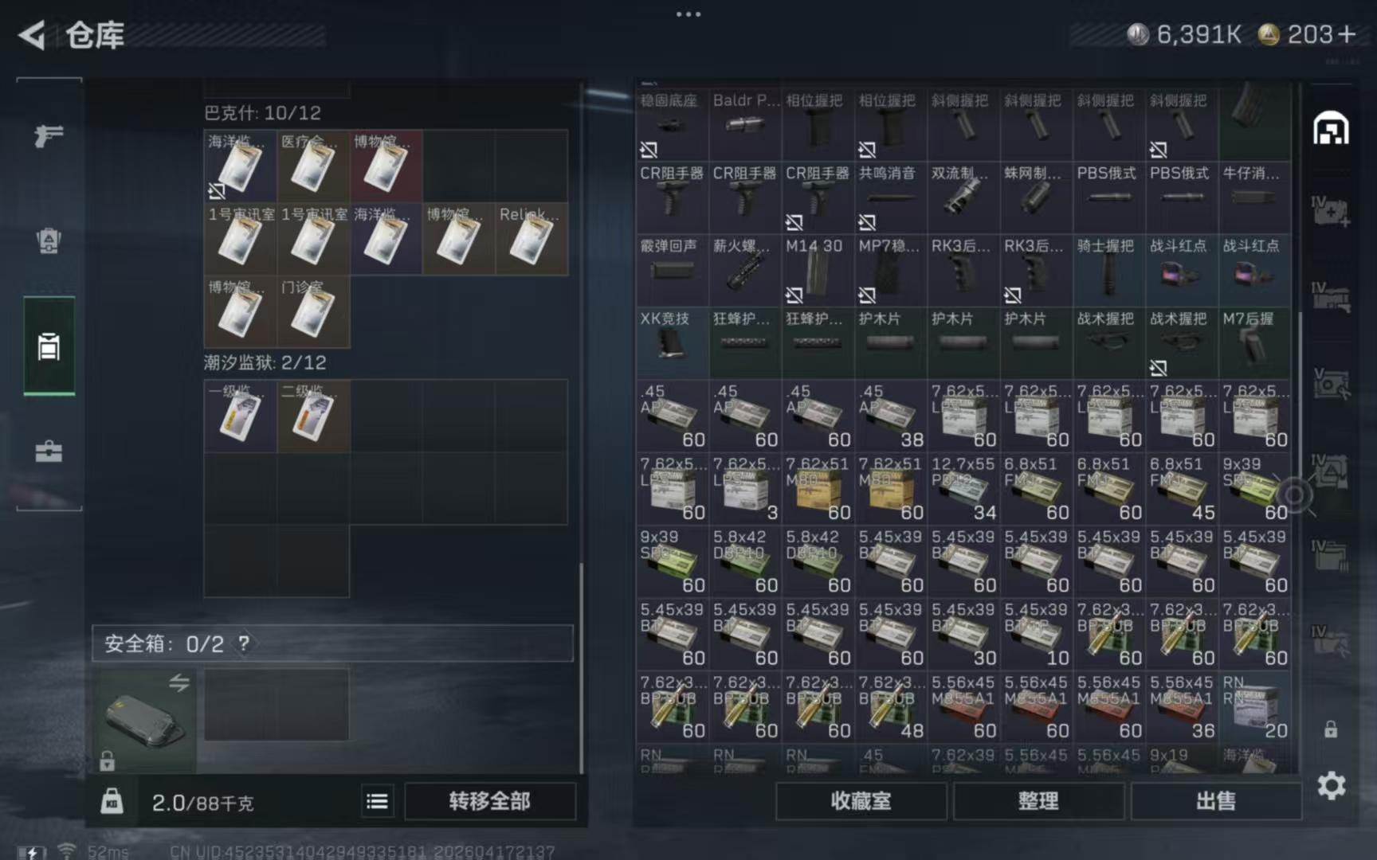The image size is (1377, 860).
Task: Click 整理 to sort the stash
Action: pos(1038,801)
